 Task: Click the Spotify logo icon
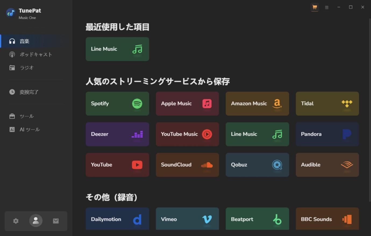click(x=137, y=104)
